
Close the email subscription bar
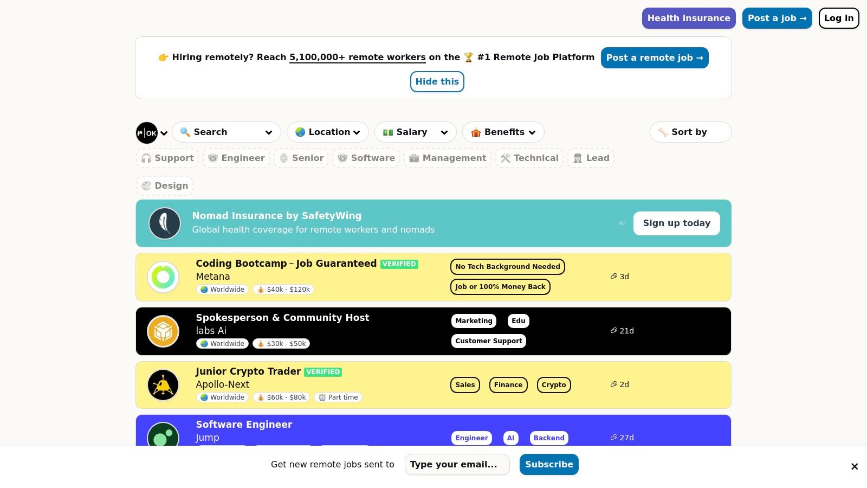coord(855,466)
